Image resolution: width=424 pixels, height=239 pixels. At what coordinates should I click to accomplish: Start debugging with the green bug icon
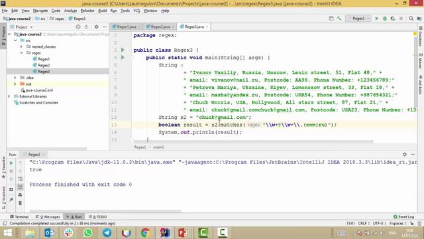click(385, 19)
